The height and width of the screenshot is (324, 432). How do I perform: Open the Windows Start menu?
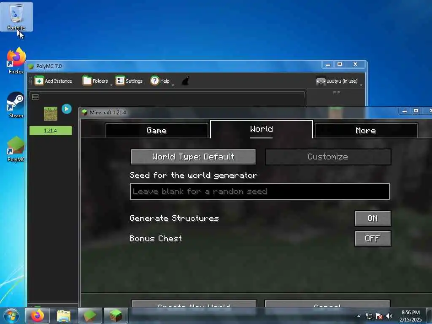[x=12, y=316]
